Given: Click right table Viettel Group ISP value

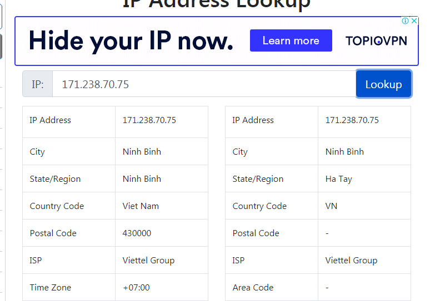Looking at the screenshot, I should (351, 261).
